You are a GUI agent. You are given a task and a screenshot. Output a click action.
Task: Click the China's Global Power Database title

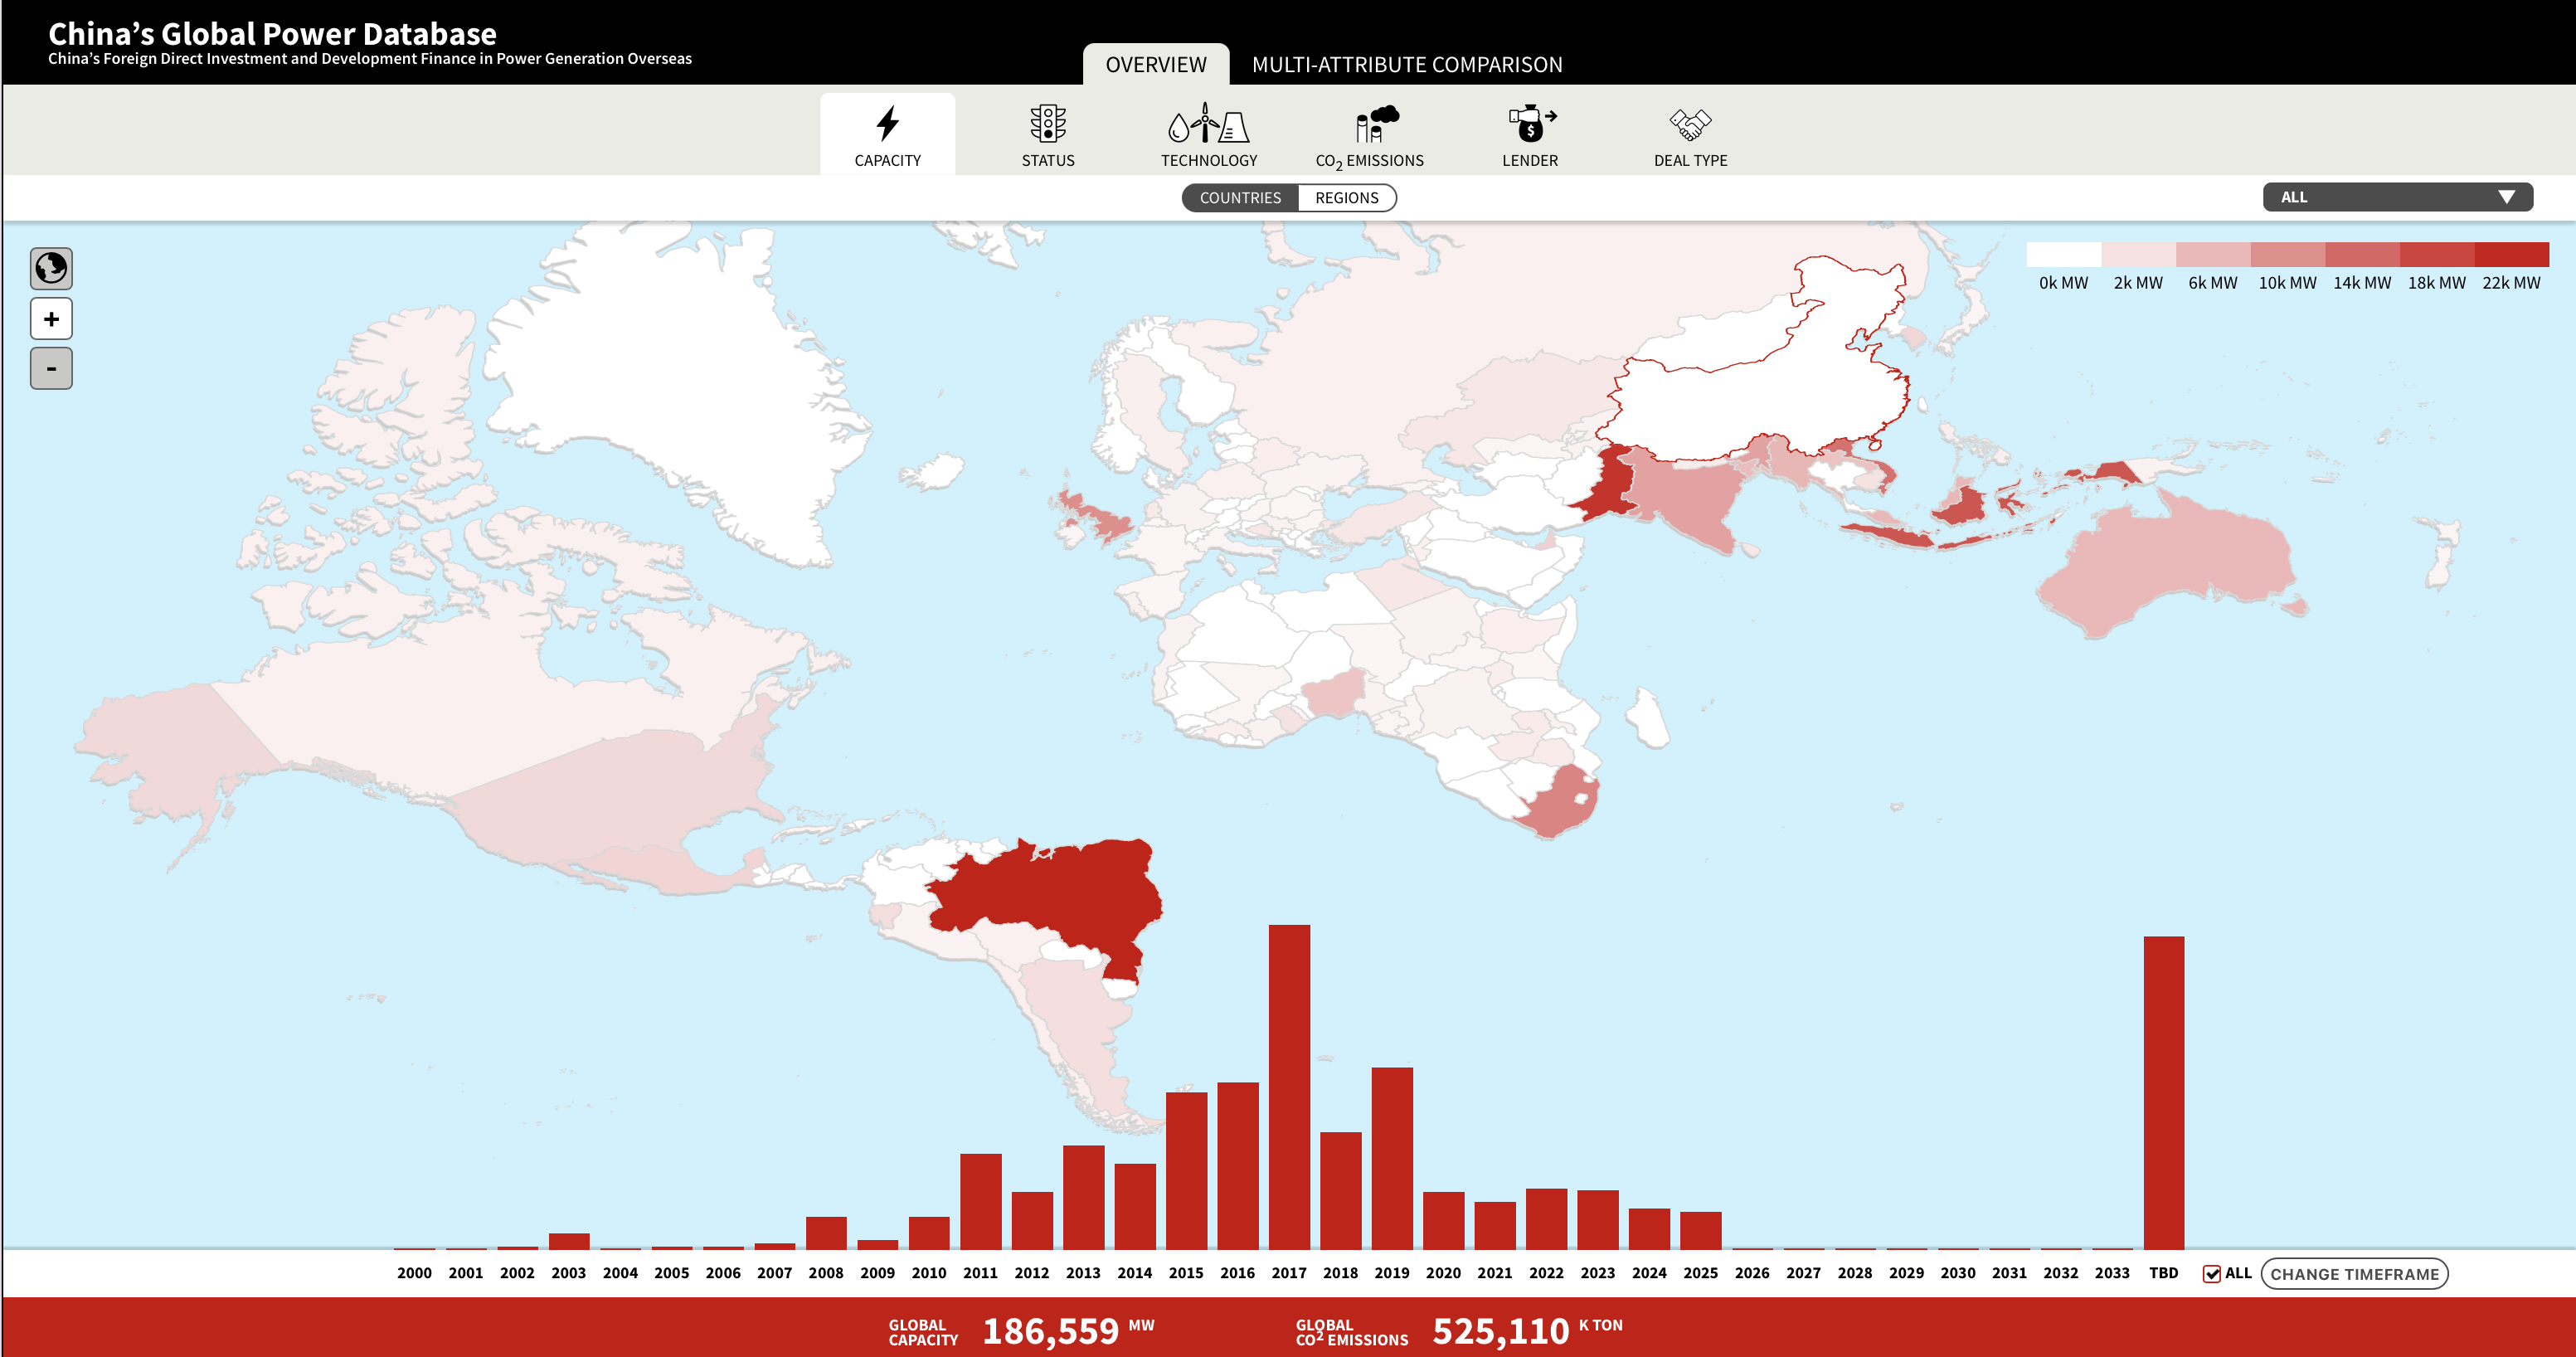(x=272, y=34)
